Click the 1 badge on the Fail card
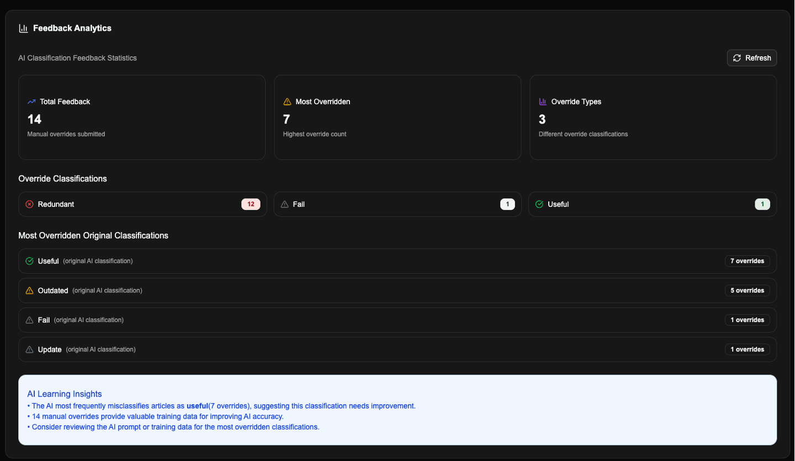 tap(507, 204)
